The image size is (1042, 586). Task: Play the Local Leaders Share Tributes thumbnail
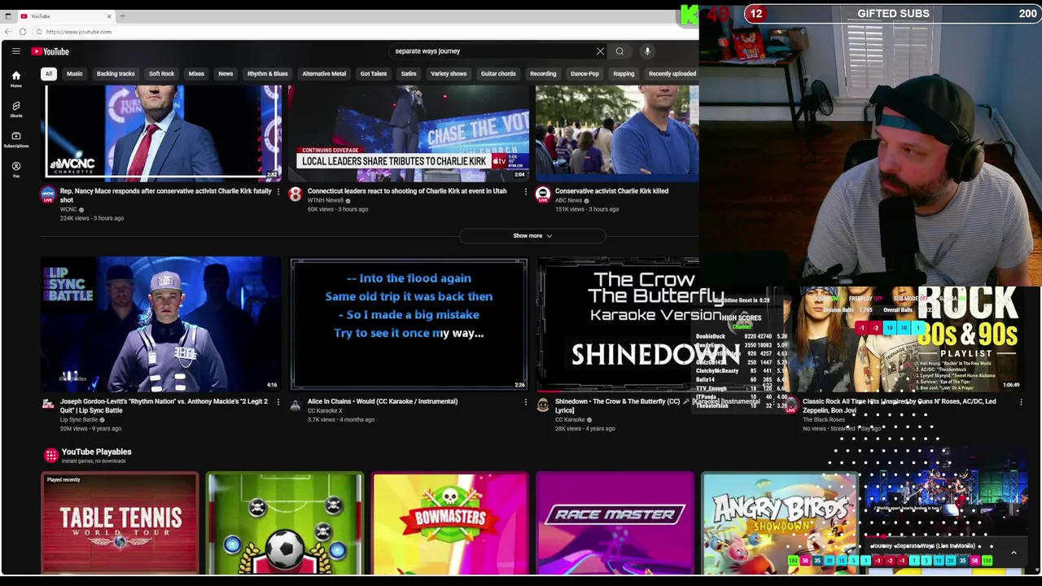pyautogui.click(x=409, y=133)
